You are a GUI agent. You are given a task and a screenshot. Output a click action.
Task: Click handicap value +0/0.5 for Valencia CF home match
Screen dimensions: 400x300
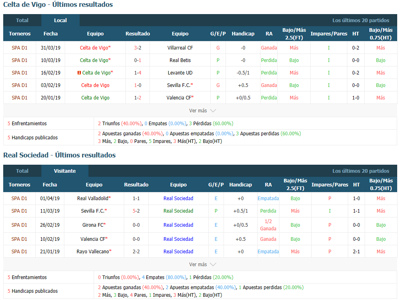243,98
